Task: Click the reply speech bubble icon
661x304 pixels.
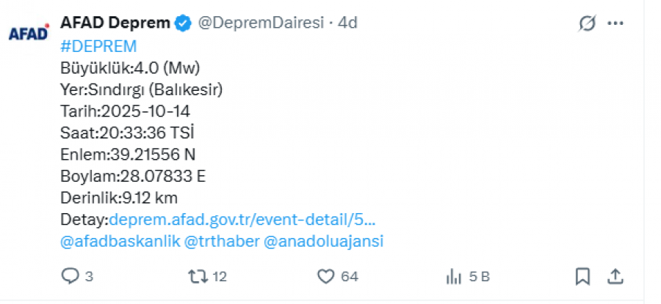Action: point(71,276)
